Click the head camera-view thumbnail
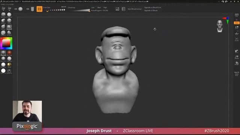This screenshot has height=135, width=240. pos(220,26)
